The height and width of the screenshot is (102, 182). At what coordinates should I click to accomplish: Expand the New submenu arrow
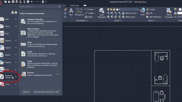pyautogui.click(x=16, y=19)
